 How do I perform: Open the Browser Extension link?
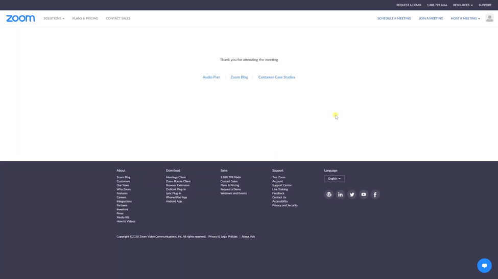point(178,185)
